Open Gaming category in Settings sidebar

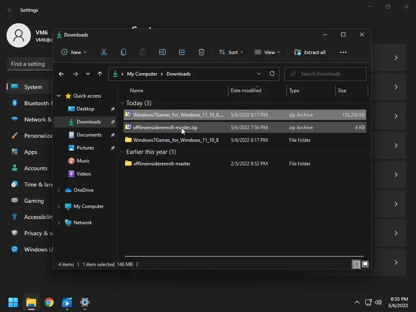pyautogui.click(x=30, y=201)
